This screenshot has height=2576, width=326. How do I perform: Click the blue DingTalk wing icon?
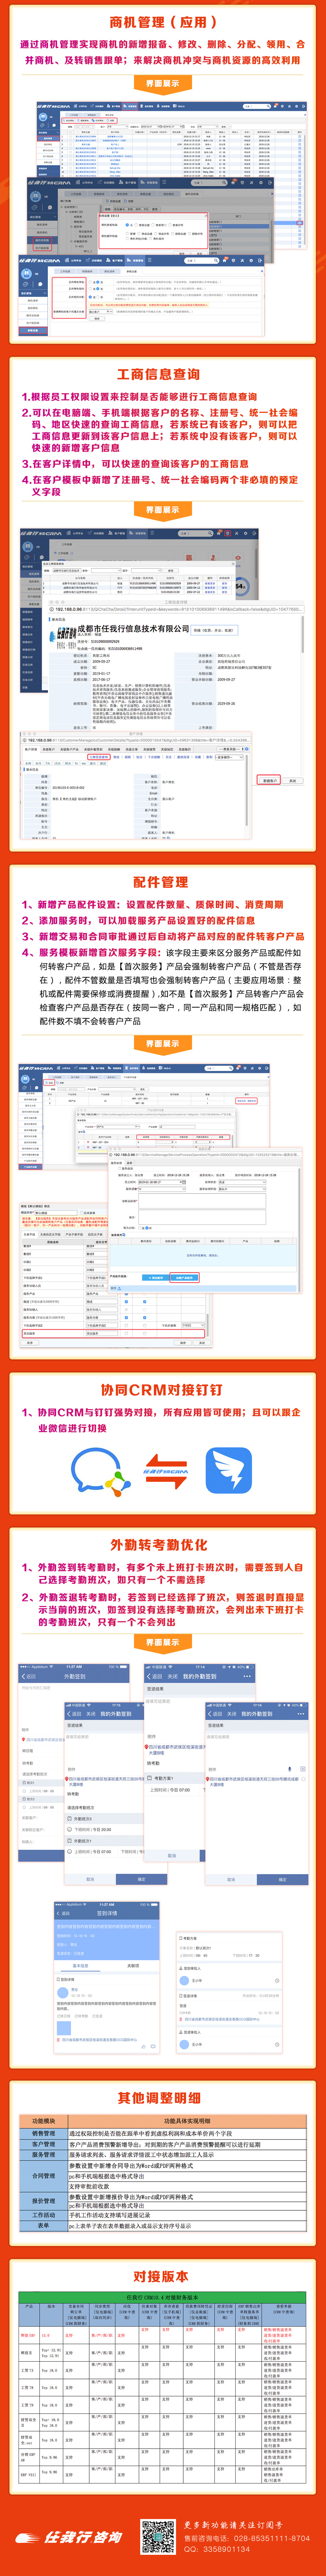[228, 1470]
